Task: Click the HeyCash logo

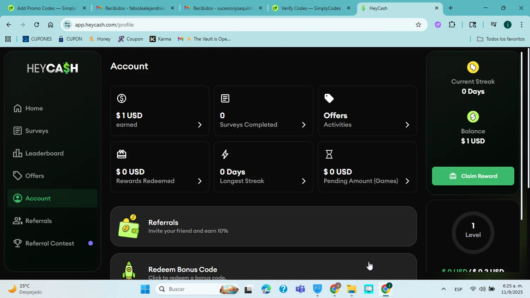Action: (53, 68)
